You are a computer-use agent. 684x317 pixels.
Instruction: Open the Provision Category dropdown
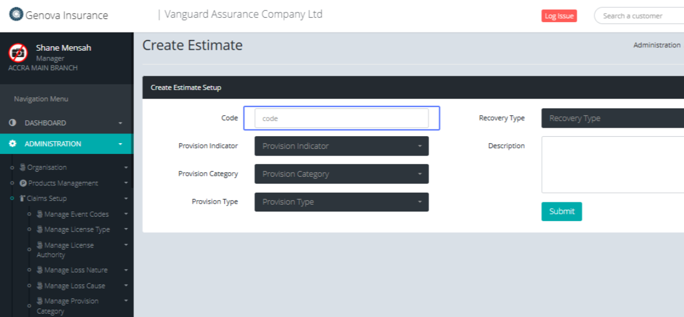tap(341, 174)
